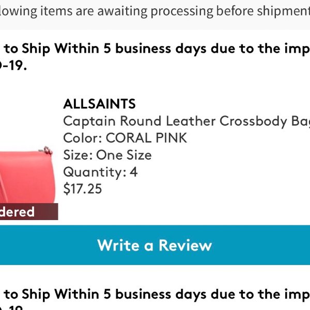Click the word Review in blue bar

185,245
